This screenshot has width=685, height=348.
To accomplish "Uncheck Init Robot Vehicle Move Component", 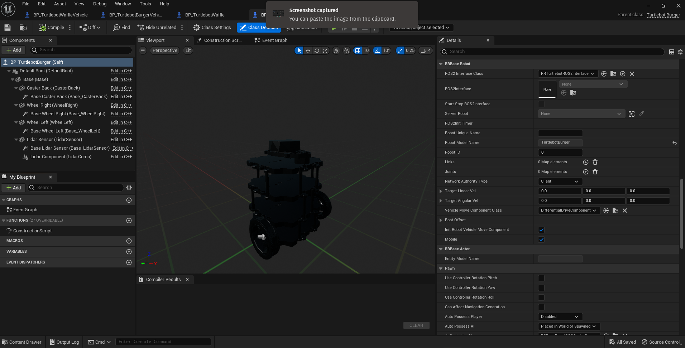I will point(541,230).
